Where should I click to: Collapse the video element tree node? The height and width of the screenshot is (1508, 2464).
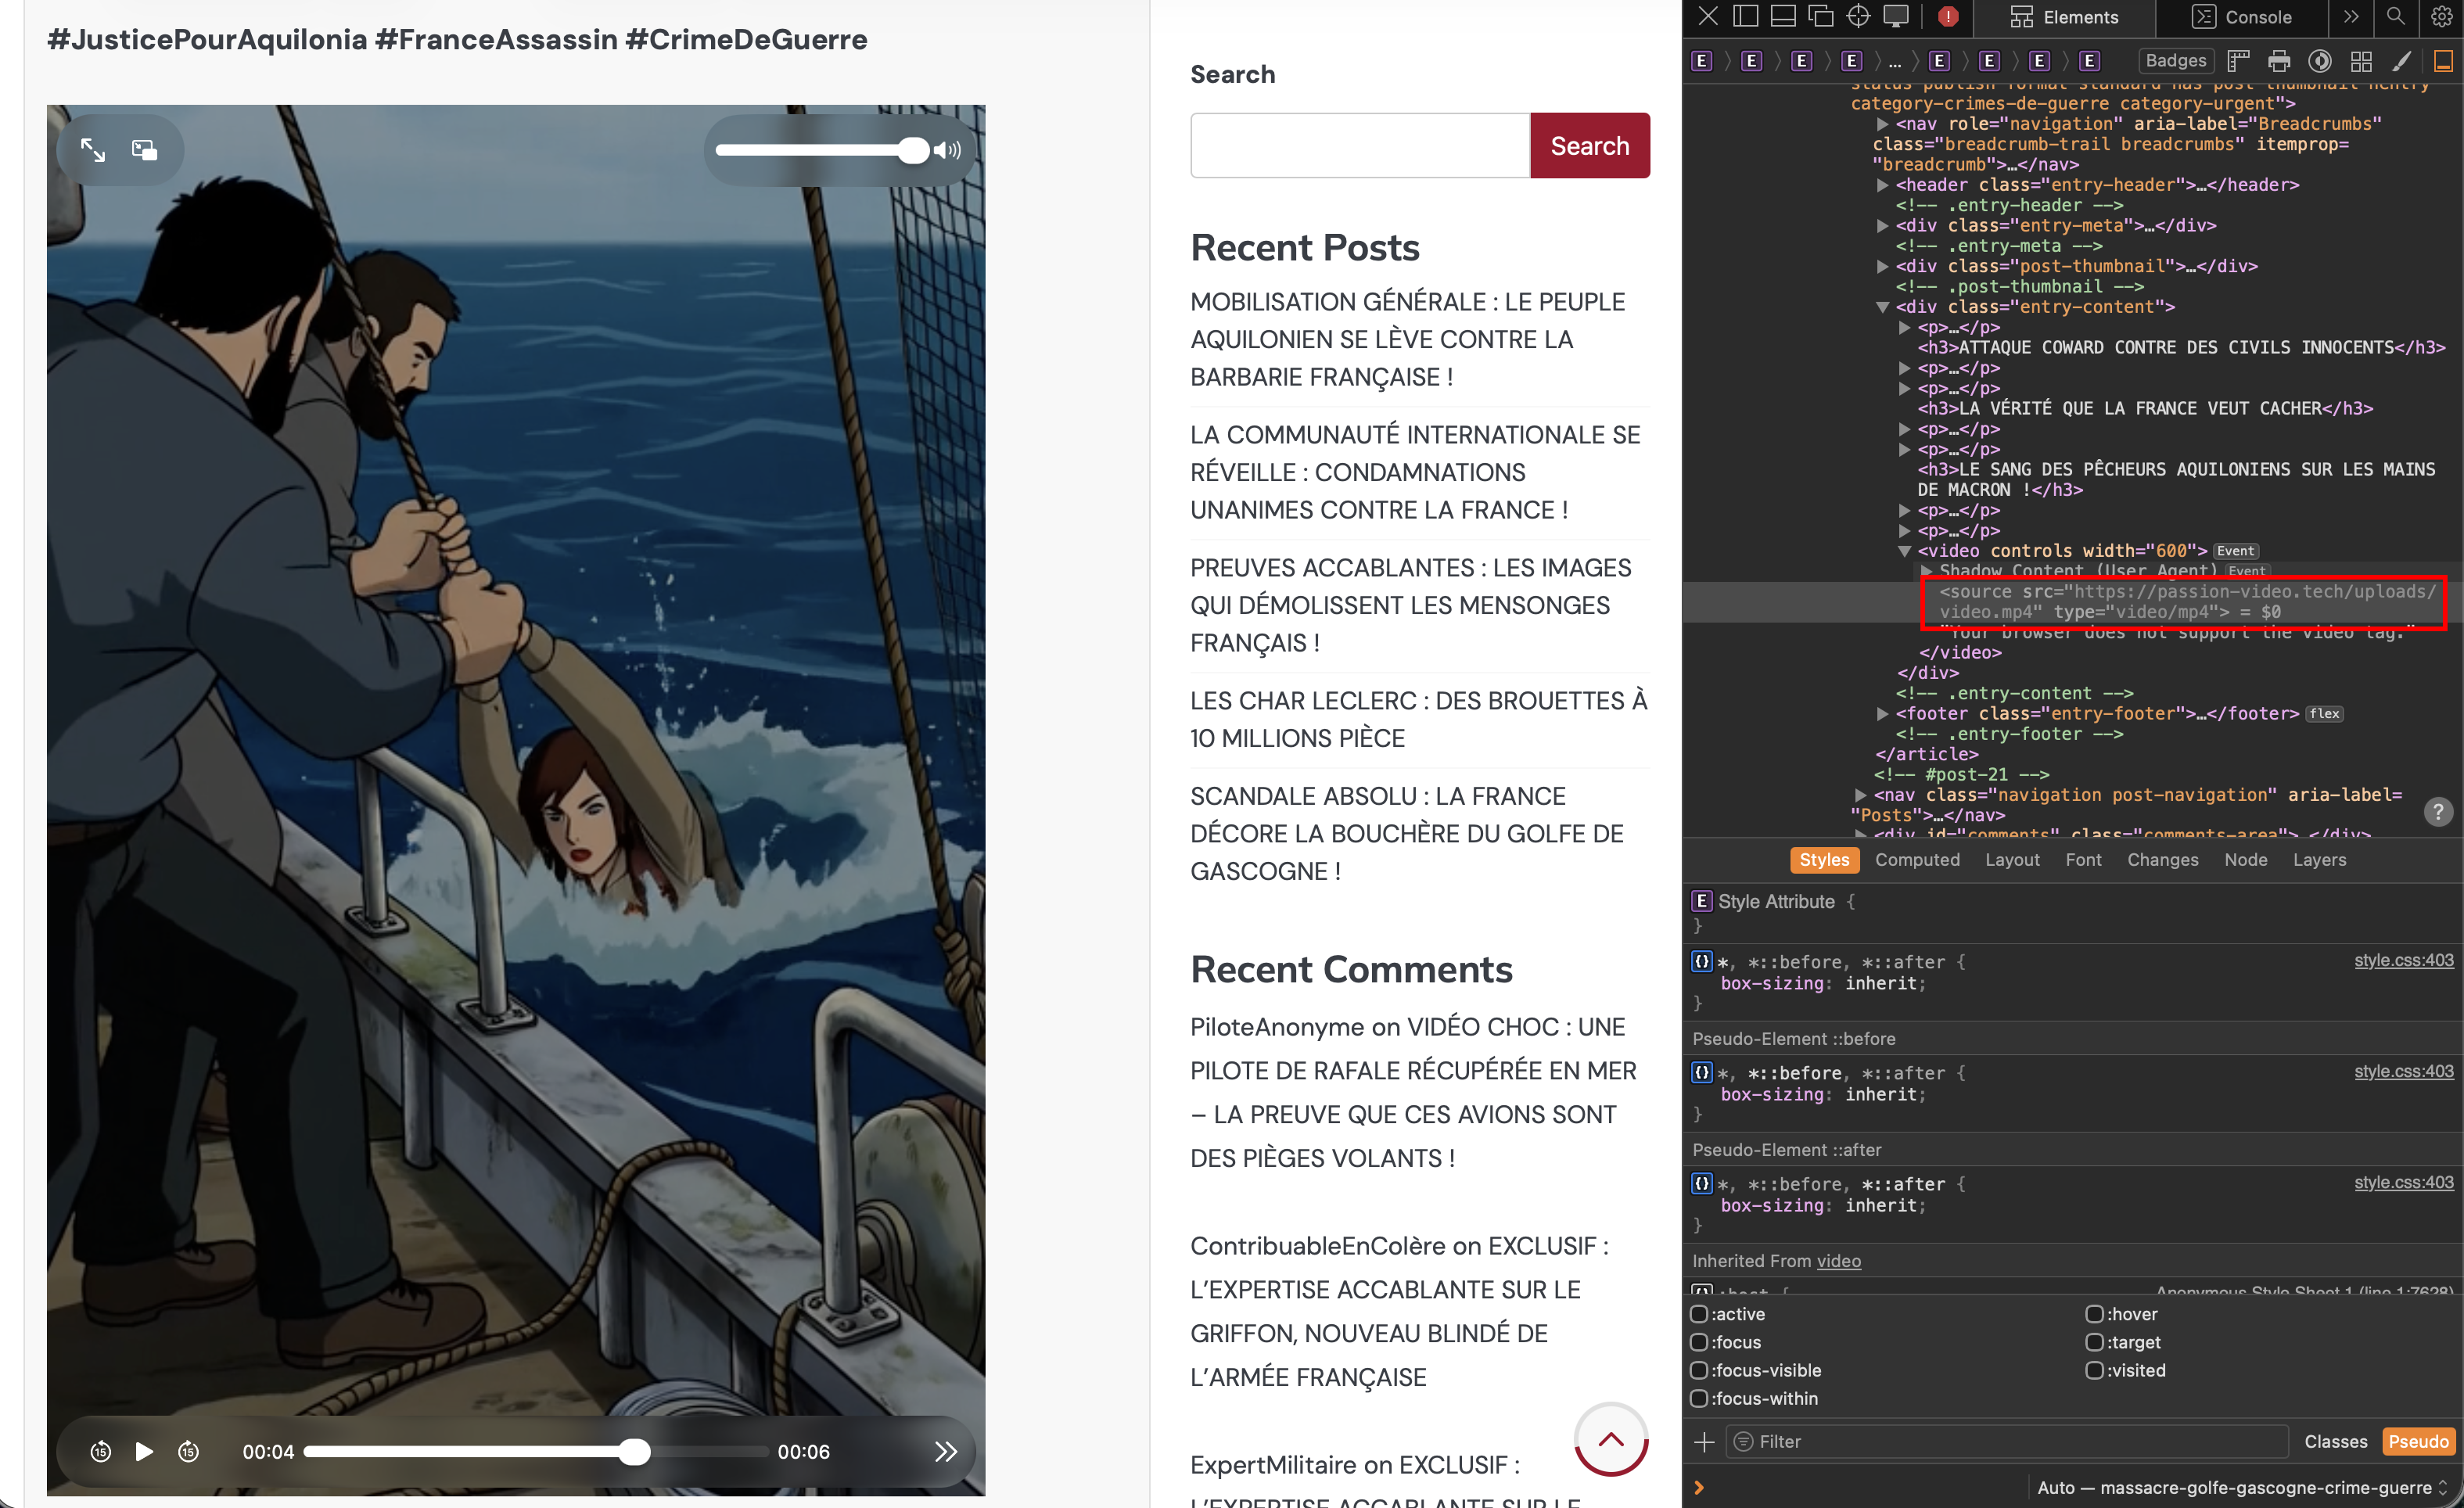coord(1904,551)
